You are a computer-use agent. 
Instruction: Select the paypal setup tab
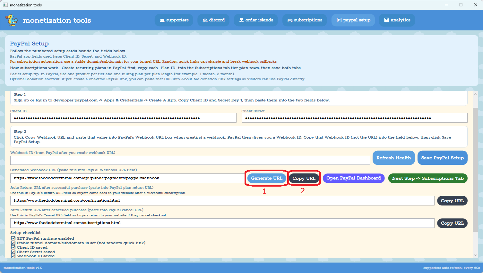[x=353, y=20]
